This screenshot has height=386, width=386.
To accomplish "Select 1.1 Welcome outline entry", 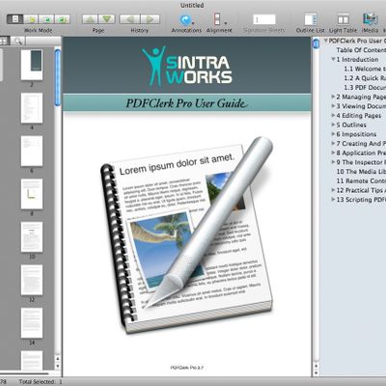I will coord(365,69).
